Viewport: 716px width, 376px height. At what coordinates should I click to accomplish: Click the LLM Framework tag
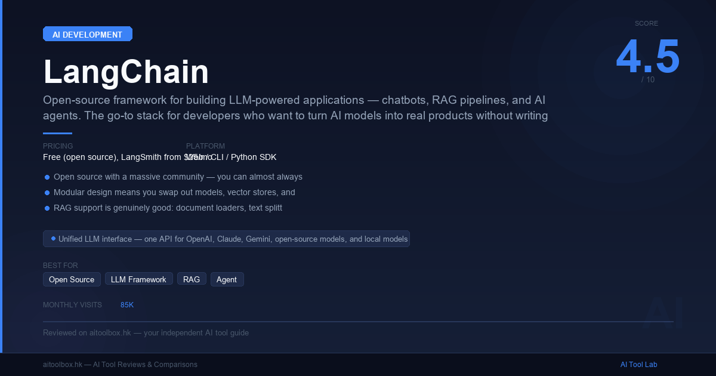click(138, 279)
